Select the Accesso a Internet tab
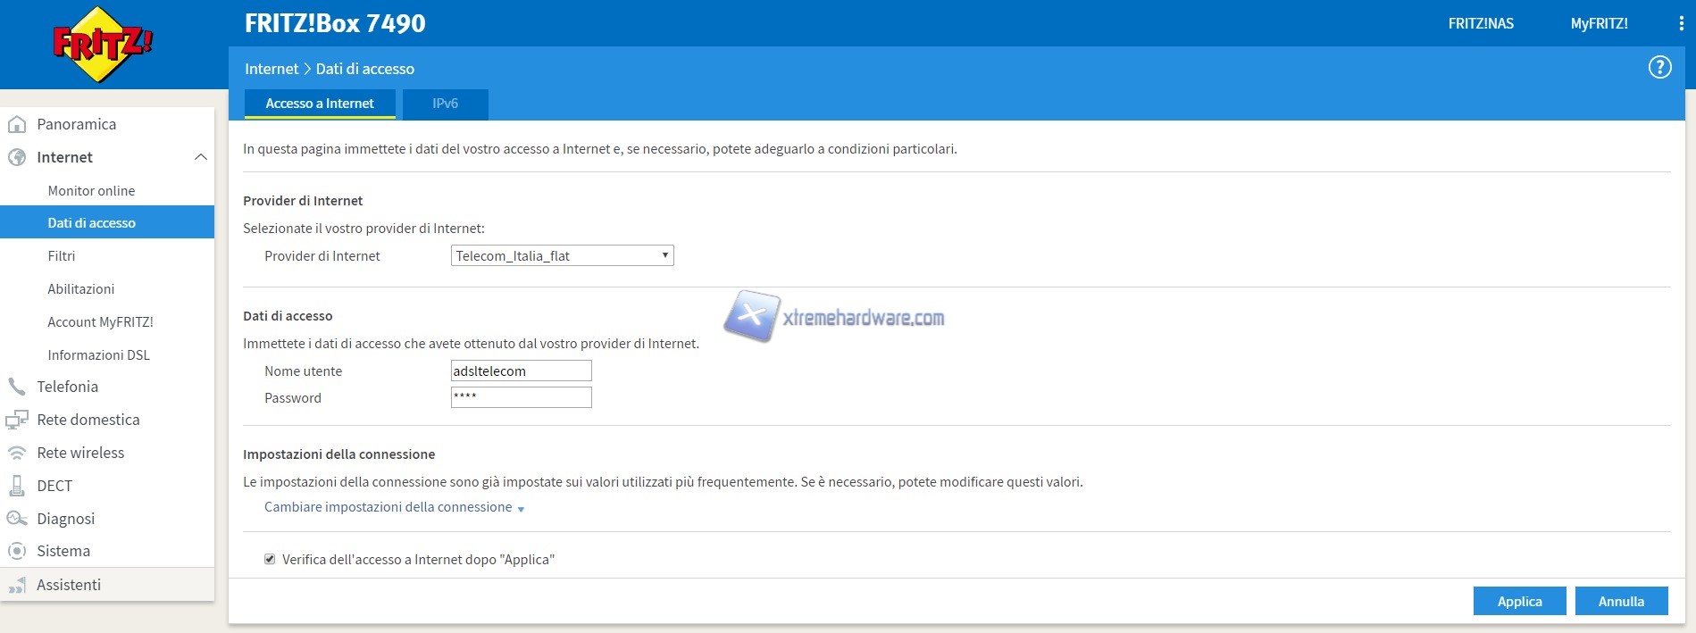 320,104
